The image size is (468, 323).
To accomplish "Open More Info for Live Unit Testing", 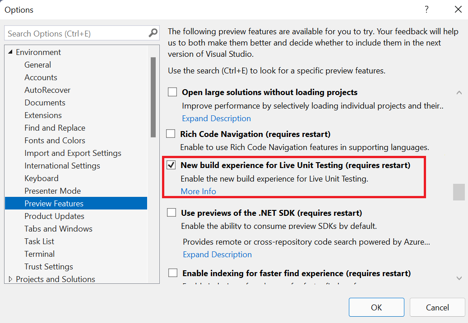I will pos(198,191).
